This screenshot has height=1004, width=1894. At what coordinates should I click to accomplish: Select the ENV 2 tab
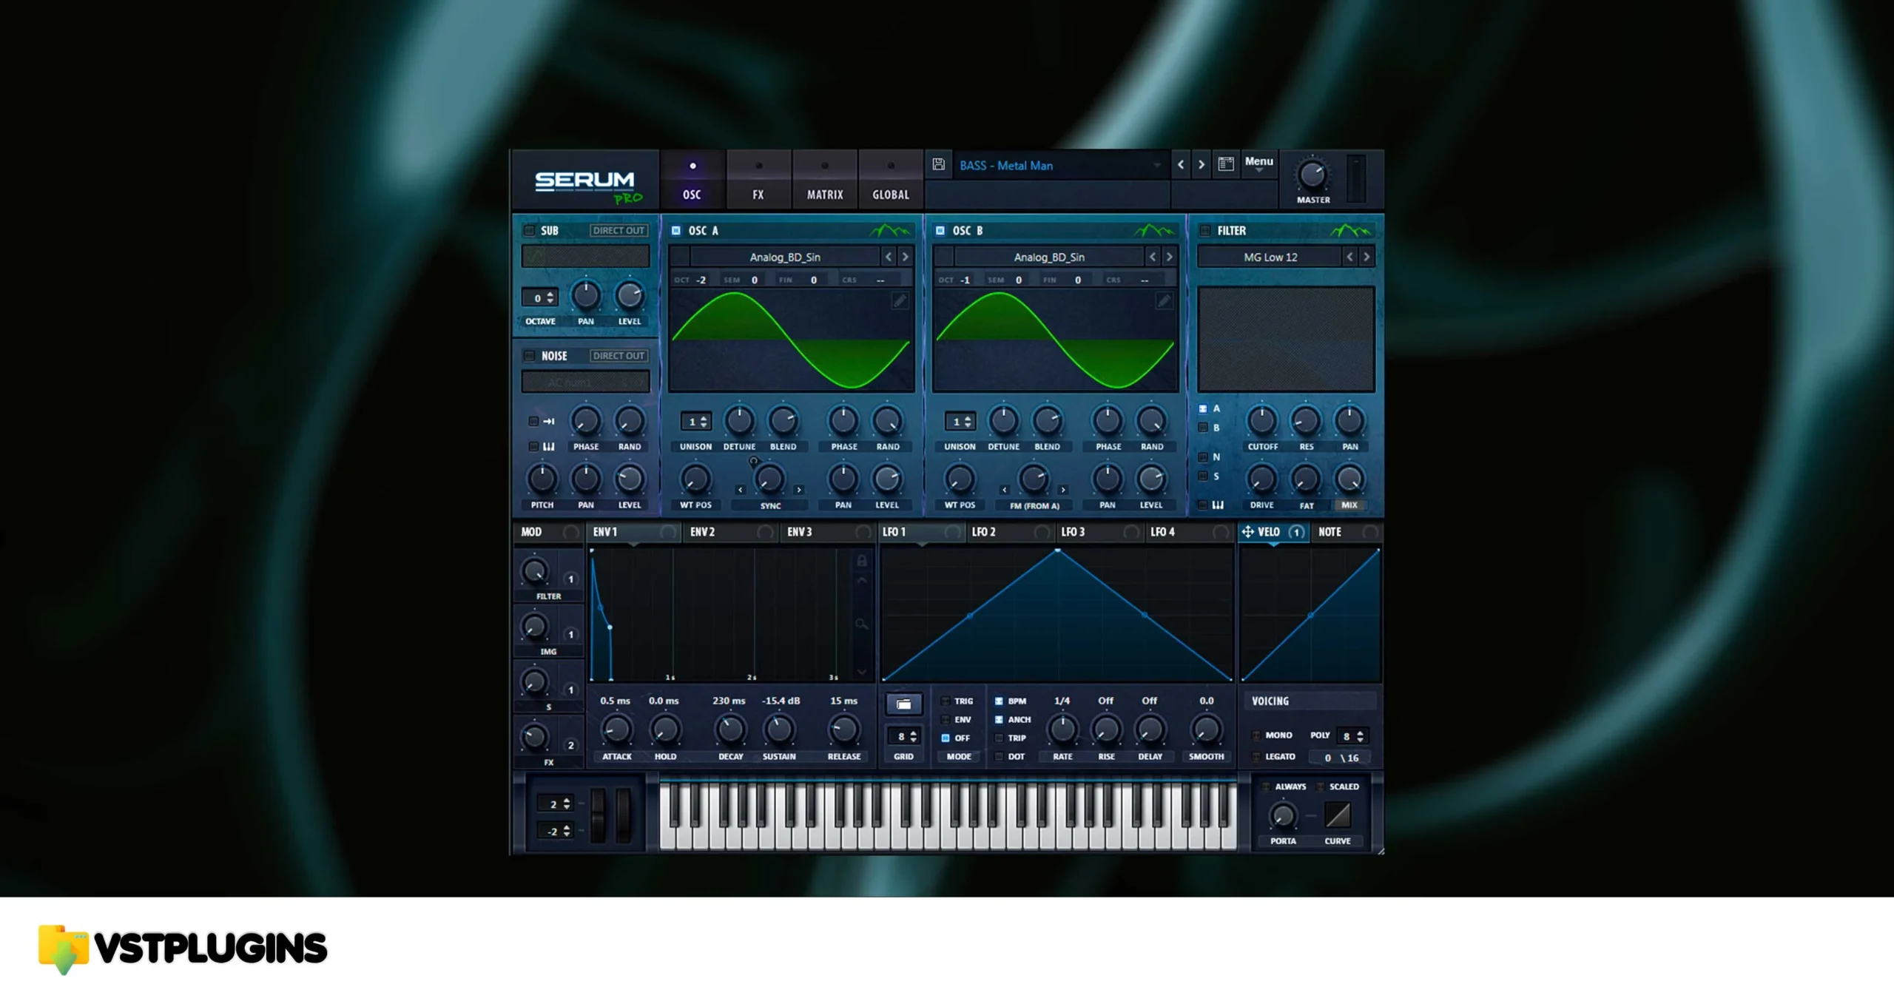[x=730, y=532]
